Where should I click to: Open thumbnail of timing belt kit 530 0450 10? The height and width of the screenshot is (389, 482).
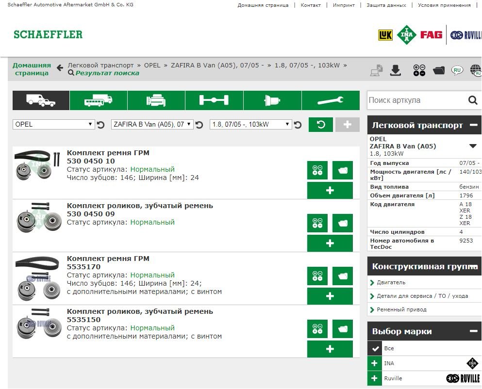click(37, 166)
